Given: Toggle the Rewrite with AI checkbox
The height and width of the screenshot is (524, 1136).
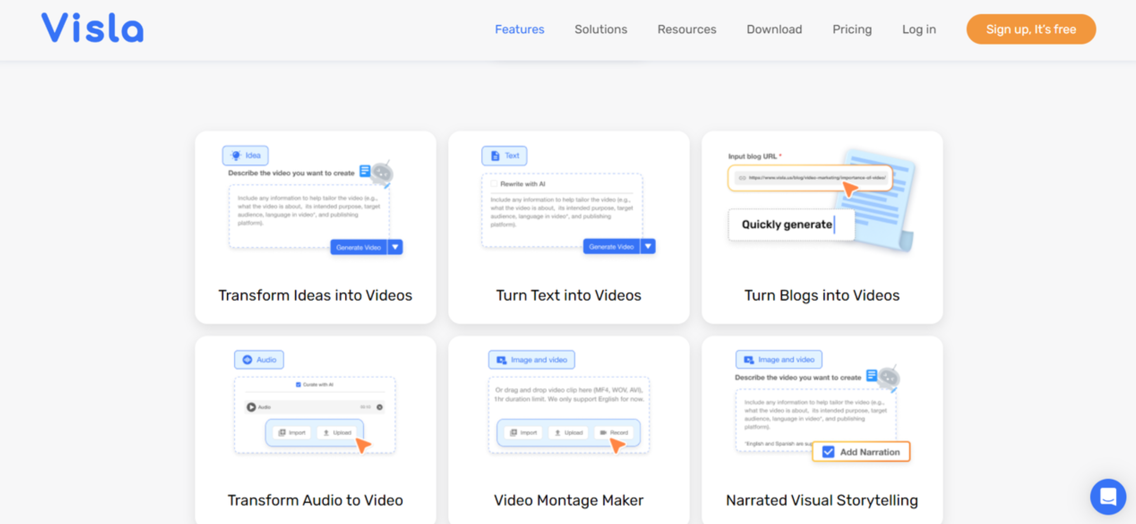Looking at the screenshot, I should coord(494,184).
